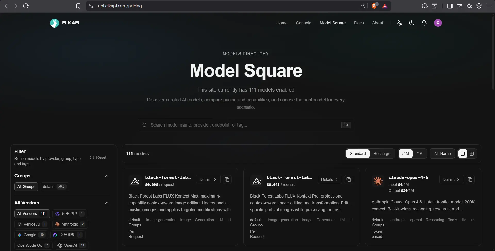Bookmark this page
Viewport: 495px width, 251px height.
78,6
